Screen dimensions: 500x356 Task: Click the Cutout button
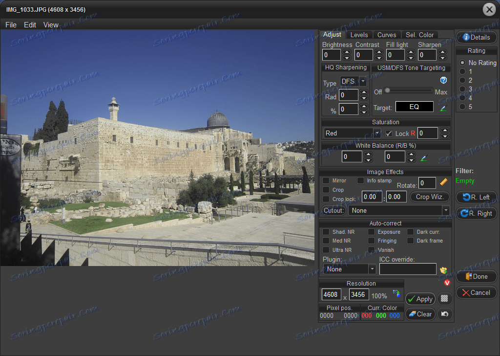click(x=333, y=210)
